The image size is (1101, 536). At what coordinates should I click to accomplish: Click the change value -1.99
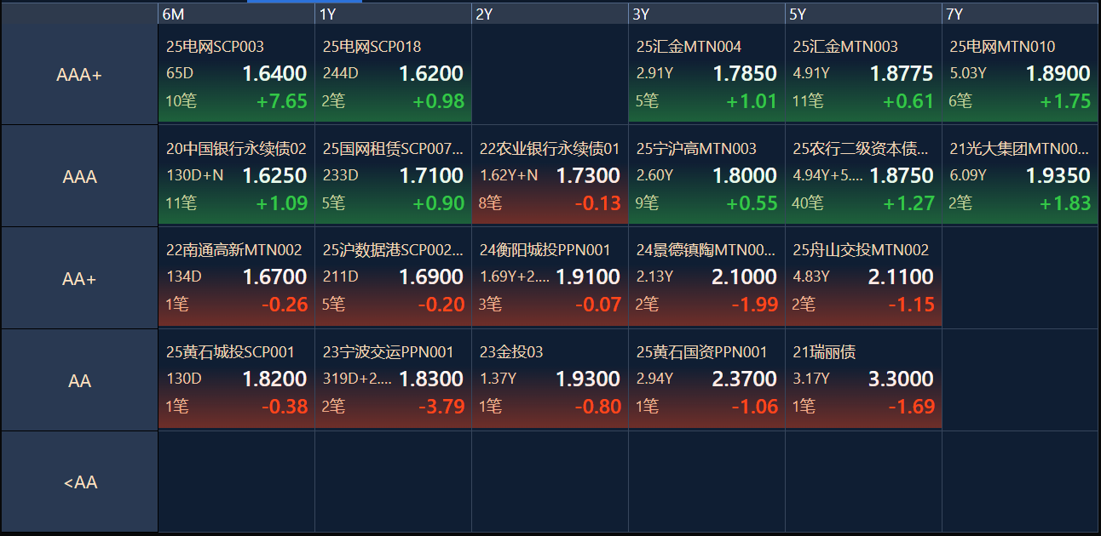click(x=755, y=305)
